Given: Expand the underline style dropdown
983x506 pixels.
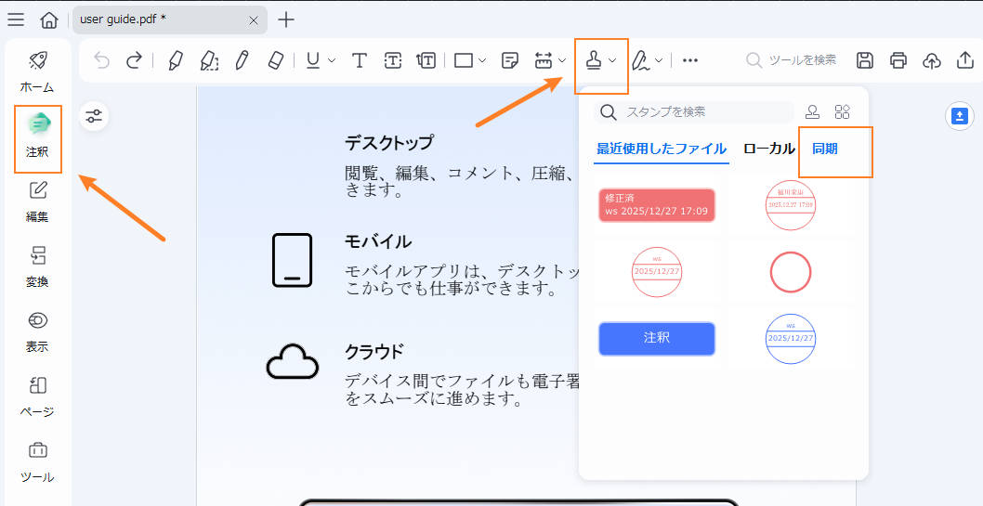Looking at the screenshot, I should click(x=332, y=60).
